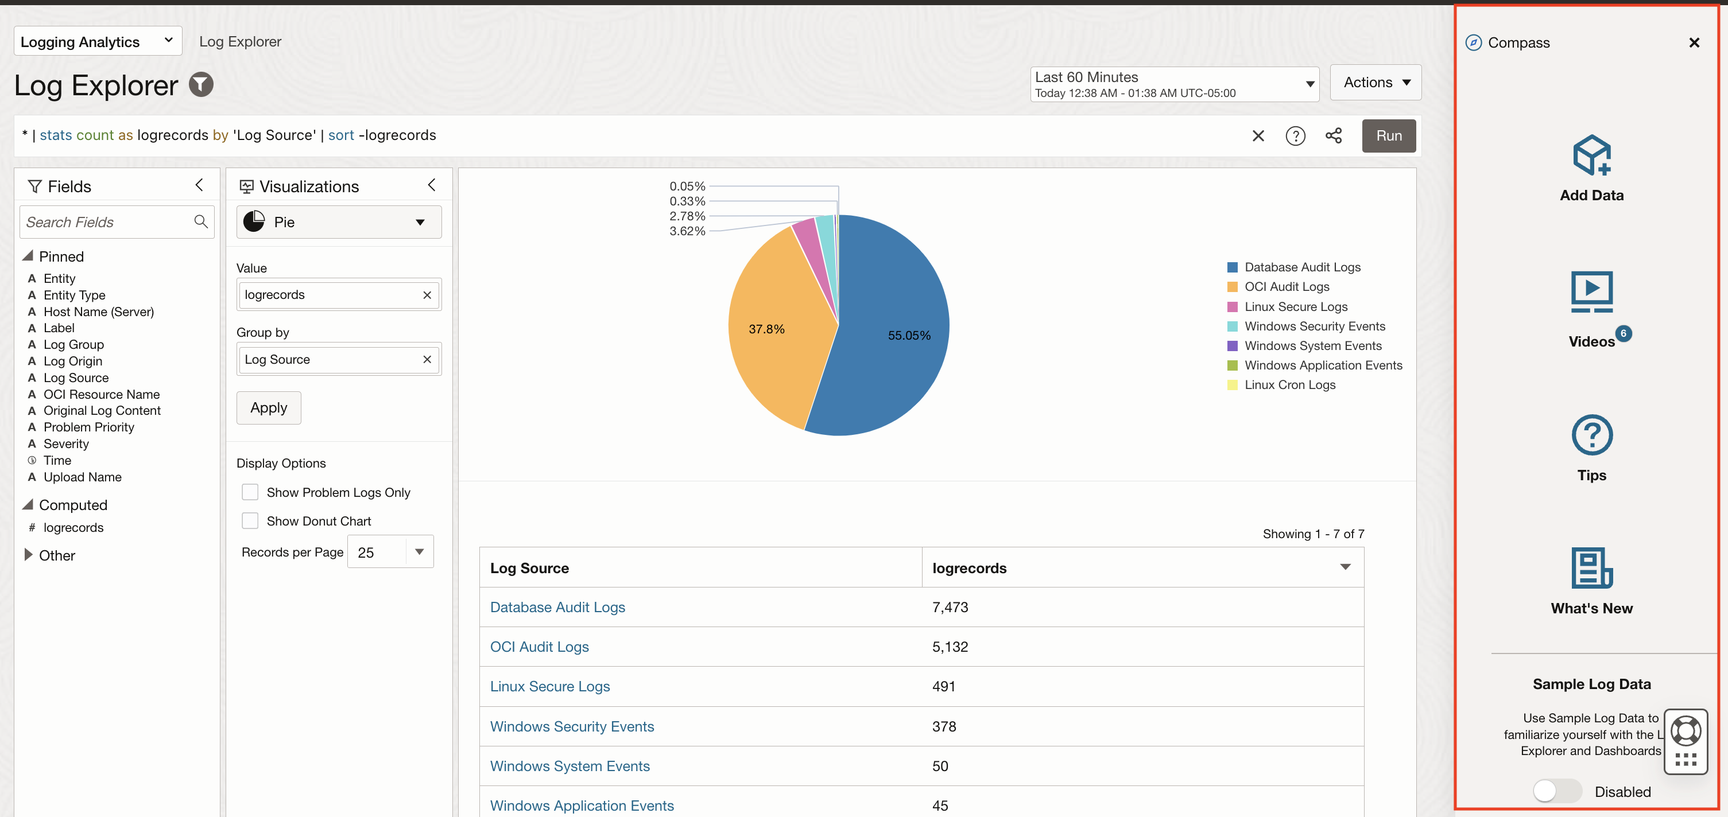This screenshot has width=1728, height=817.
Task: Expand the Other fields section
Action: click(x=28, y=555)
